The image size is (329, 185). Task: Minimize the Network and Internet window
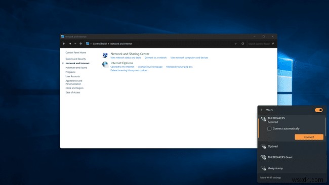click(254, 36)
